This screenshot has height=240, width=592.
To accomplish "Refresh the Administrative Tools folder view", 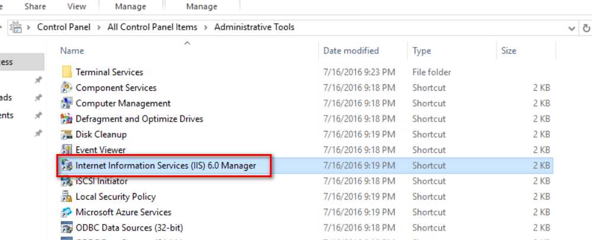I will [586, 28].
